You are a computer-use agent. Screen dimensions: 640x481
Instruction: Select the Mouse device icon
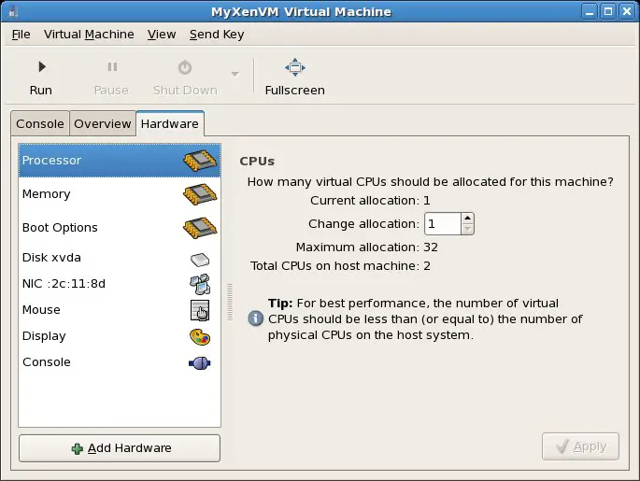200,310
